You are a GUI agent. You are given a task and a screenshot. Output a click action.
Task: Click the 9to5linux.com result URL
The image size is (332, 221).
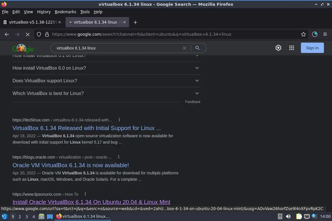click(x=62, y=120)
